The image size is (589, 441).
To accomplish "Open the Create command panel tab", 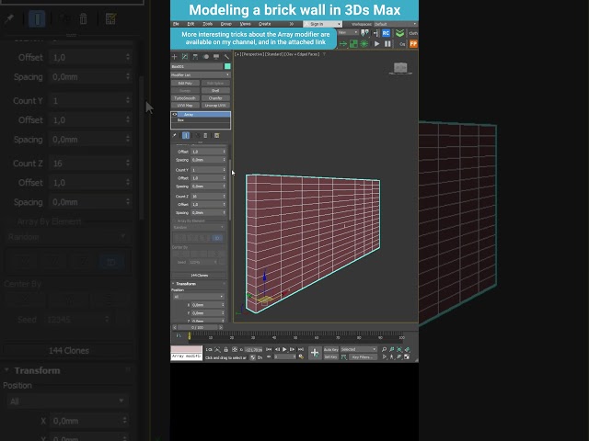I will [x=174, y=57].
